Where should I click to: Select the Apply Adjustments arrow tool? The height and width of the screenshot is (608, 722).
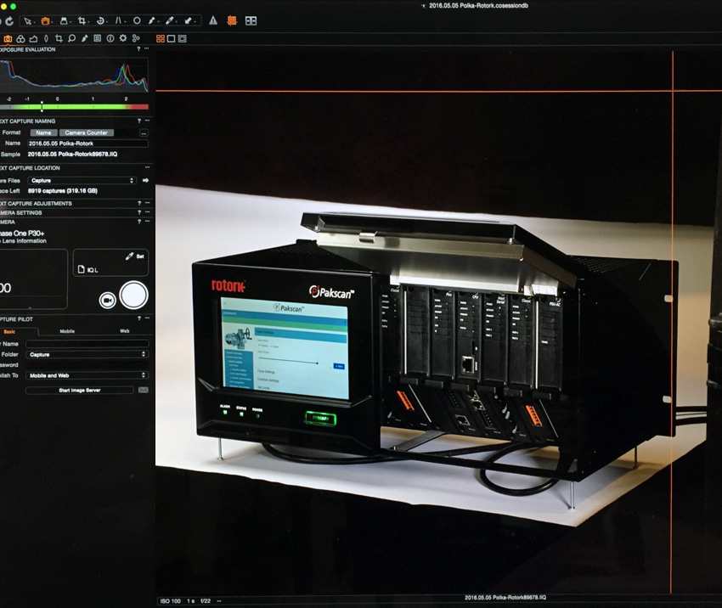coord(189,20)
